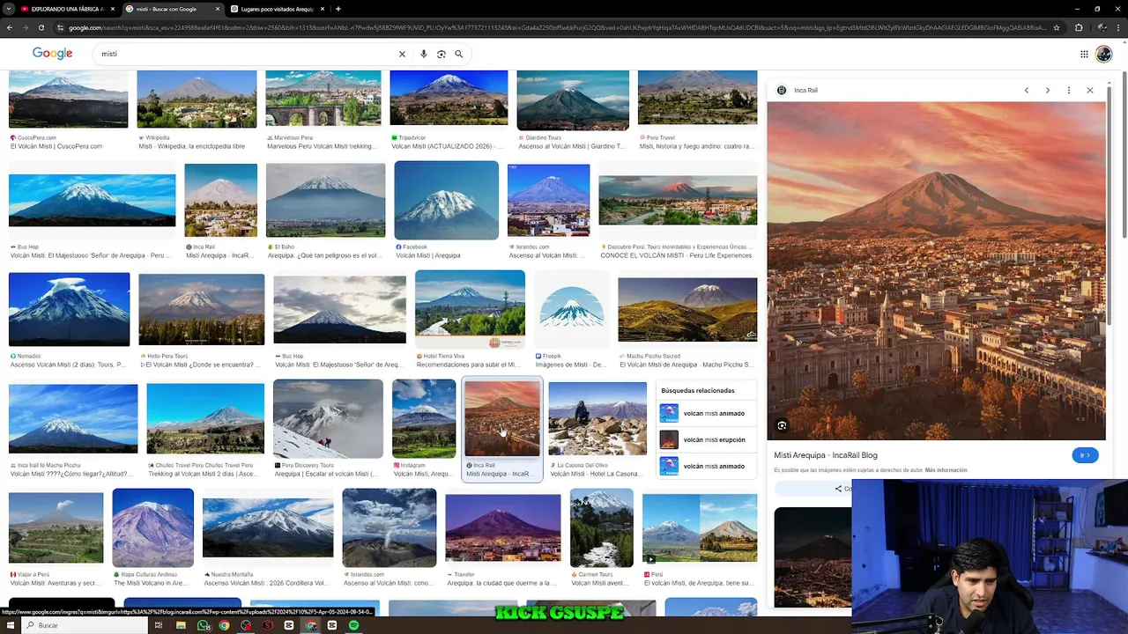
Task: Open the Wikipedia Misti image result
Action: tap(197, 99)
